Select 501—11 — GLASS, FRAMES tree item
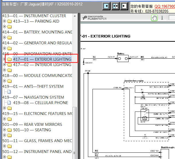Viewport: 175px width, 159px height. pos(37,141)
